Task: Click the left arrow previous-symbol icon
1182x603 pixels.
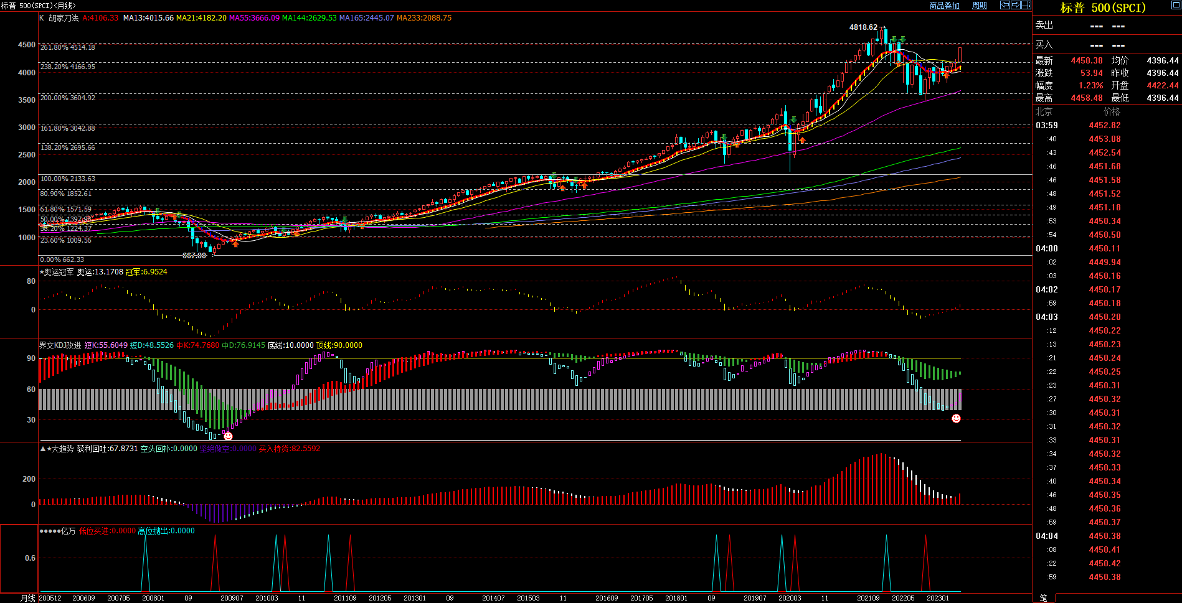Action: (1005, 5)
